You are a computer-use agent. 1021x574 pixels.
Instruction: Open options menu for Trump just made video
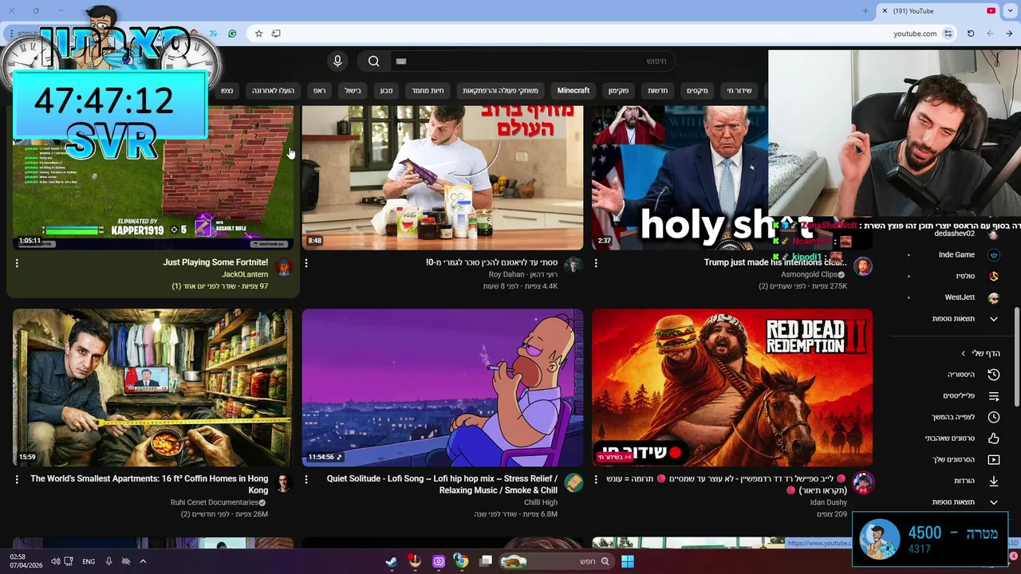coord(596,263)
